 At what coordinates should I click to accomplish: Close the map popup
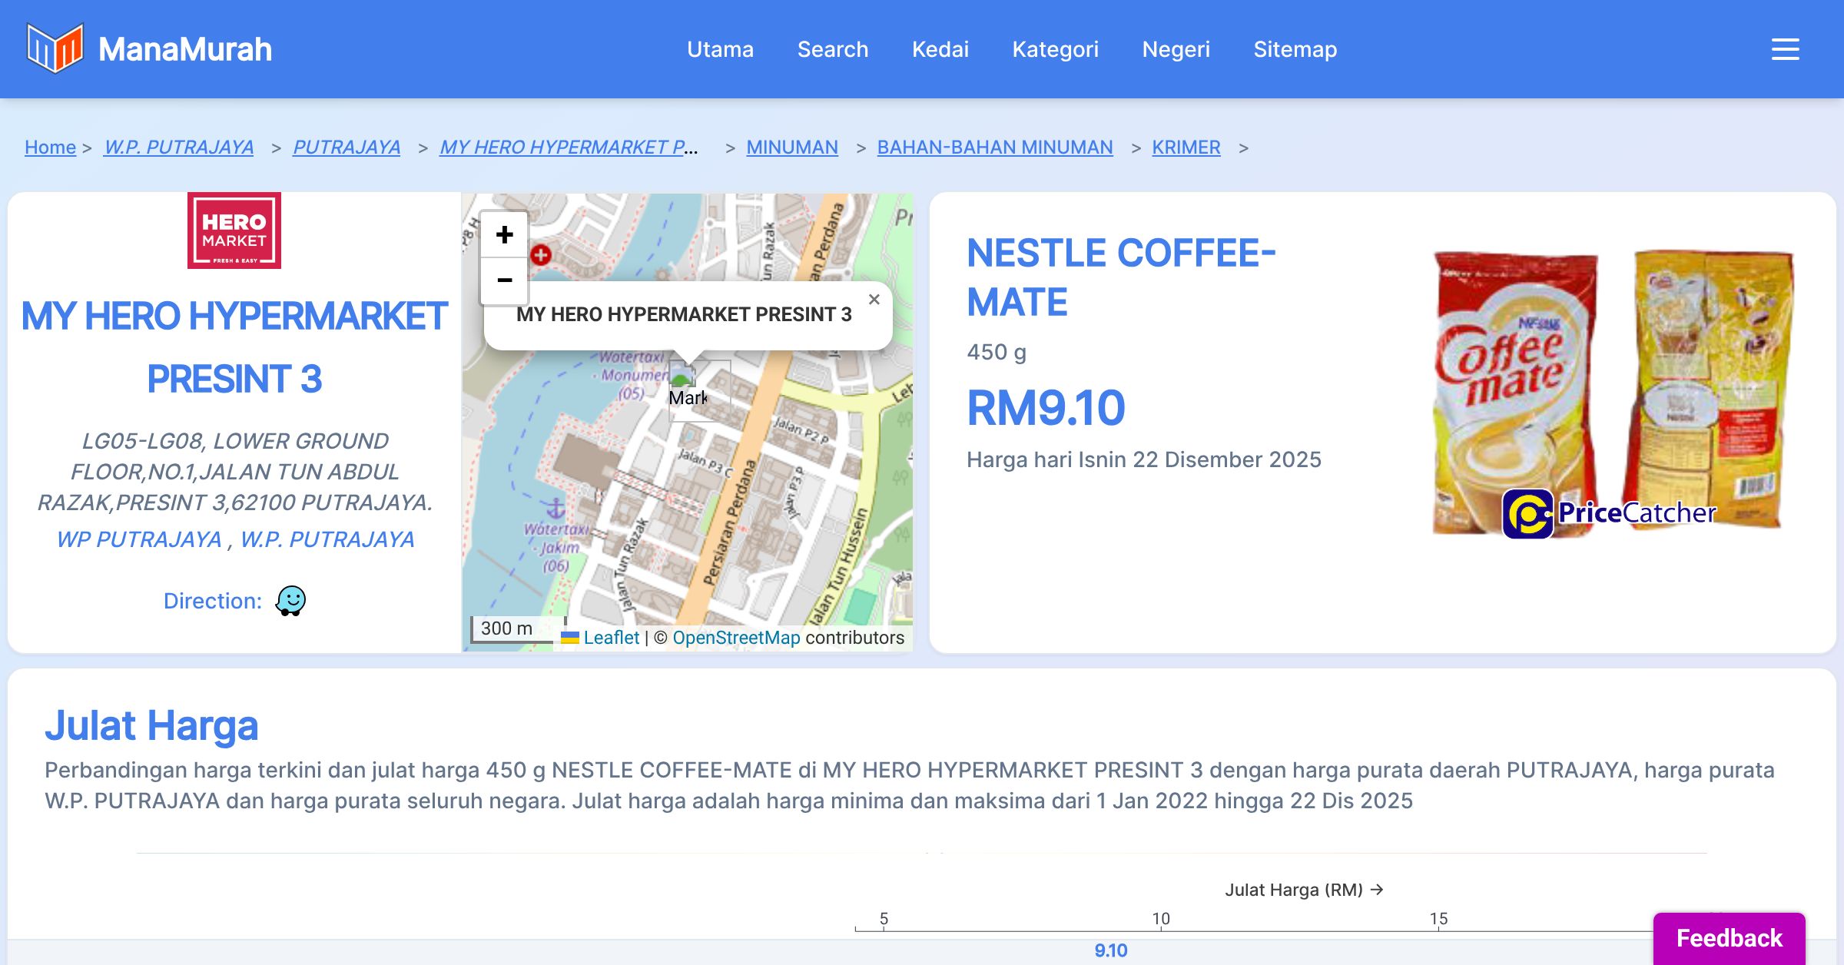[874, 300]
